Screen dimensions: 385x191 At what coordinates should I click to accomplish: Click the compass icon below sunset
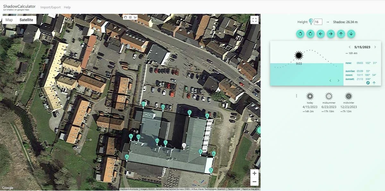click(368, 83)
